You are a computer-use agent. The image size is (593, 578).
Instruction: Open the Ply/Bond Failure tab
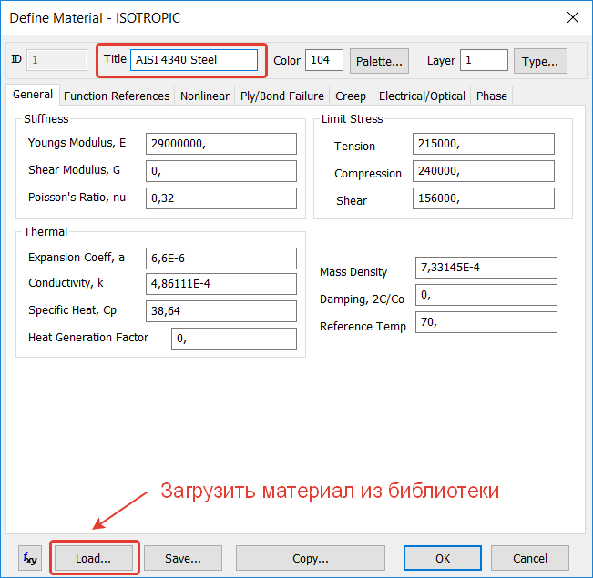[282, 96]
